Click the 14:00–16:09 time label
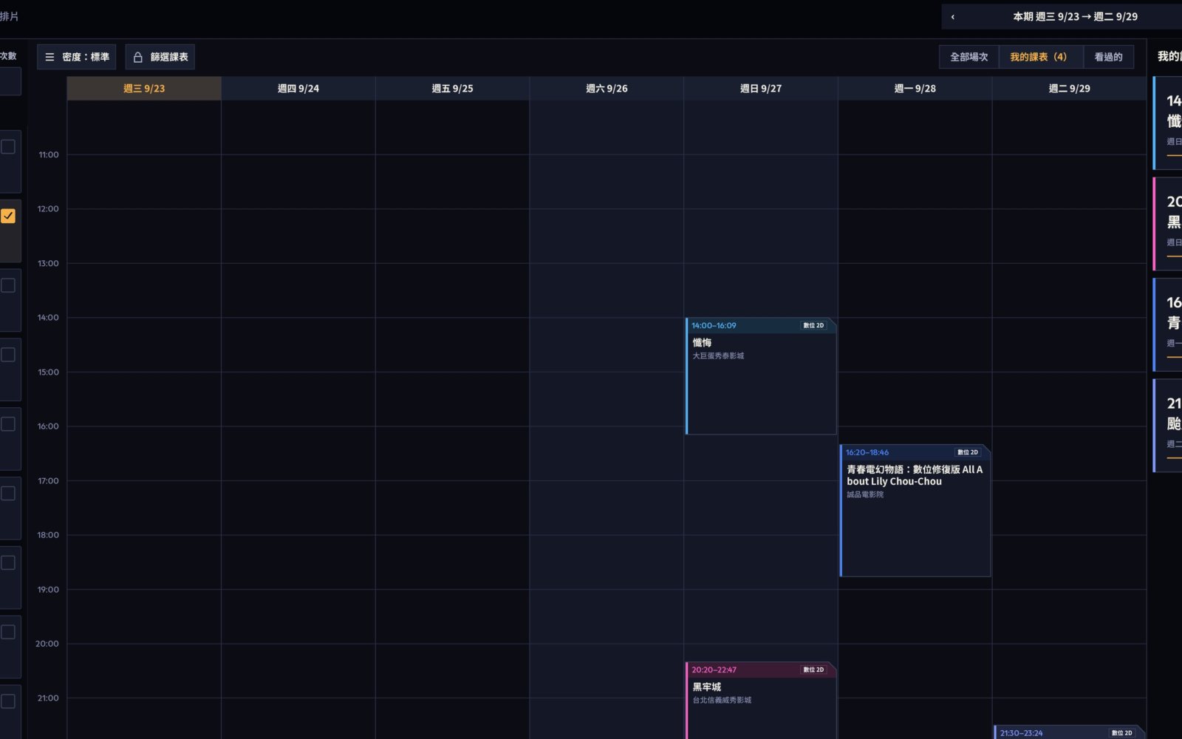1182x739 pixels. point(714,325)
